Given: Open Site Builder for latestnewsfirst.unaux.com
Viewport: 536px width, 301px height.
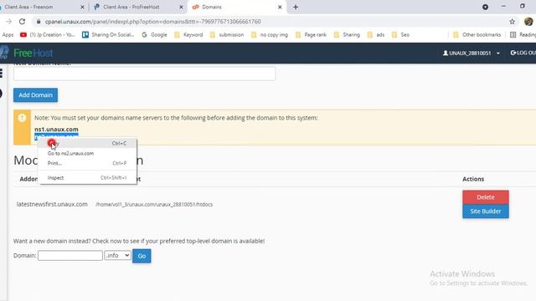Looking at the screenshot, I should 486,212.
